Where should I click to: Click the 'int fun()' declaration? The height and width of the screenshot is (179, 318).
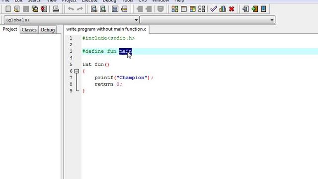click(x=96, y=65)
